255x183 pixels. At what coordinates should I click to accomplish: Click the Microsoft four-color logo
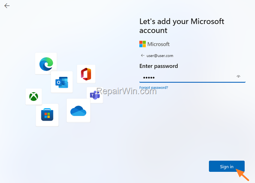(142, 44)
